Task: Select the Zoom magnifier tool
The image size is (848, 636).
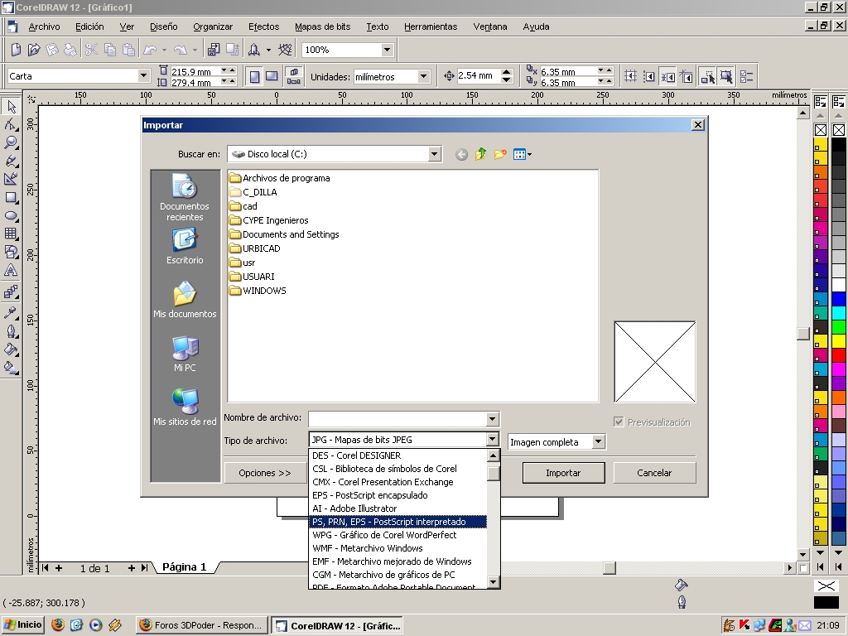Action: pyautogui.click(x=11, y=142)
